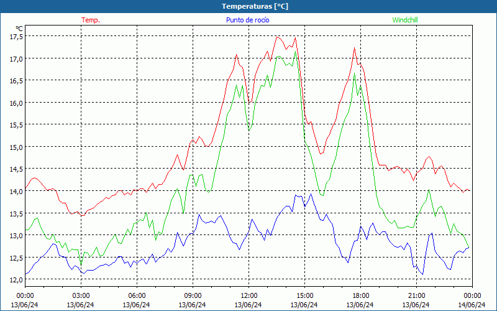497x311 pixels.
Task: Click the 12,0 y-axis value
Action: tap(17, 280)
